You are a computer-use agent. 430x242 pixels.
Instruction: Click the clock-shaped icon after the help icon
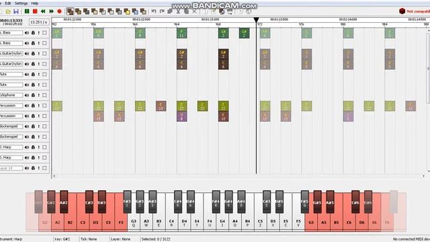(249, 11)
